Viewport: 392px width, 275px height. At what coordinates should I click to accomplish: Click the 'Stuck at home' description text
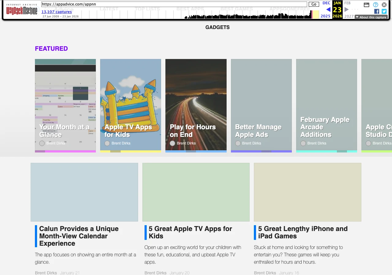coord(298,255)
